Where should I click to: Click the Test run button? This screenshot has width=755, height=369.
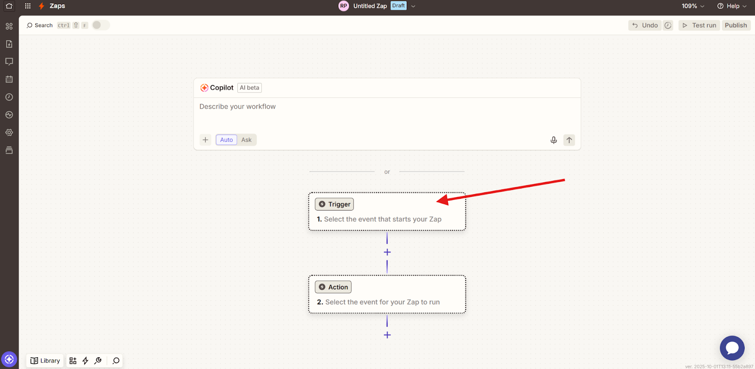click(x=699, y=25)
